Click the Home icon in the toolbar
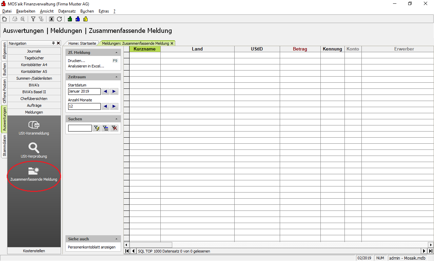 click(x=4, y=19)
